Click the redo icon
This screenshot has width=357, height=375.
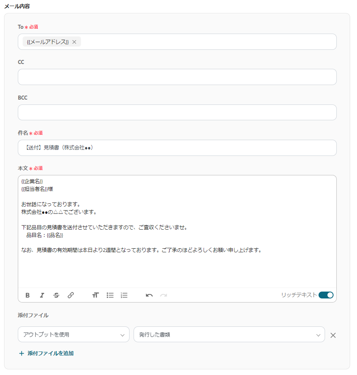164,295
